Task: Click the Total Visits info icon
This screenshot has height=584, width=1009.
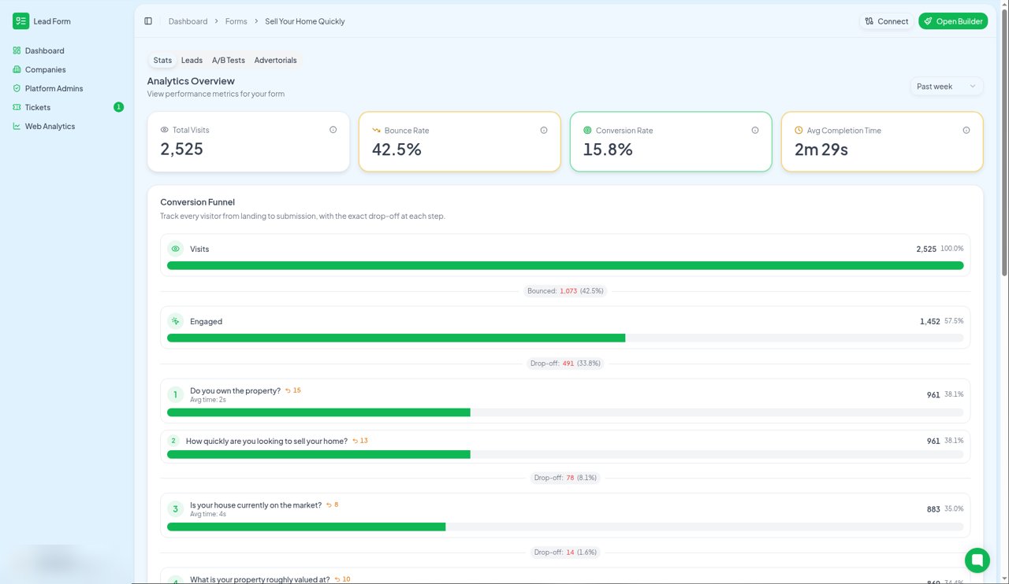Action: coord(333,130)
